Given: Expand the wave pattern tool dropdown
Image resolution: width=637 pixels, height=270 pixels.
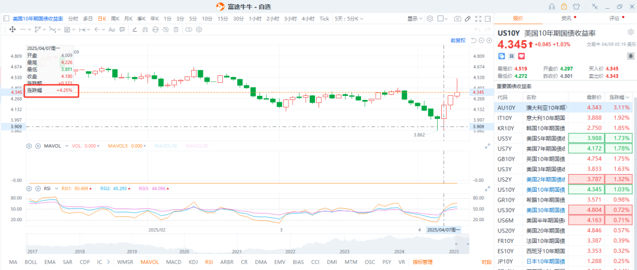Looking at the screenshot, I should 60,29.
